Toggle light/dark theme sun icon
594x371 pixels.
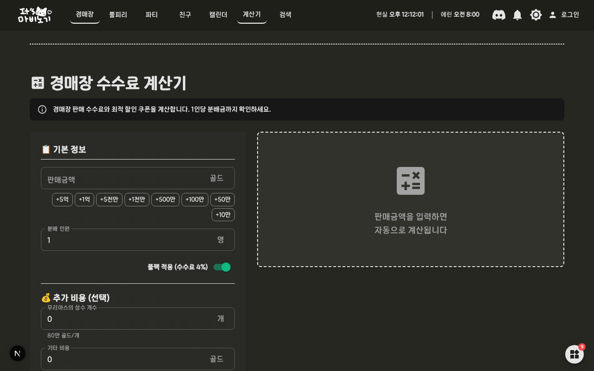536,15
